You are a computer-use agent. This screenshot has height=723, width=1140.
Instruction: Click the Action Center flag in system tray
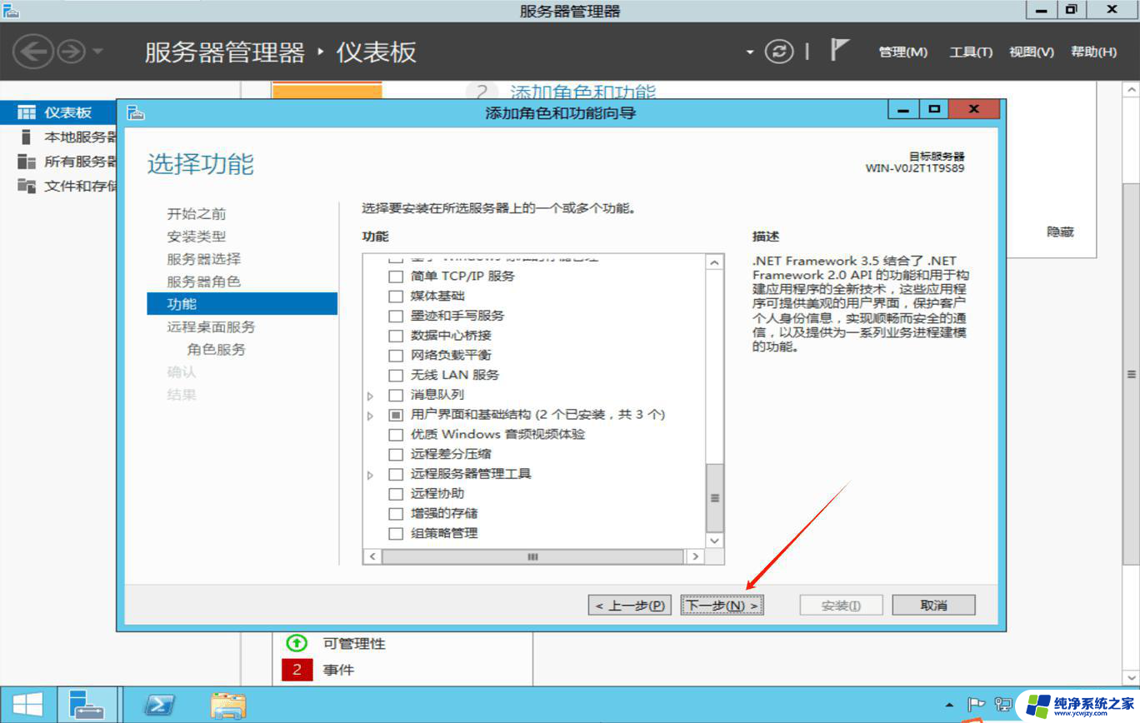tap(976, 704)
